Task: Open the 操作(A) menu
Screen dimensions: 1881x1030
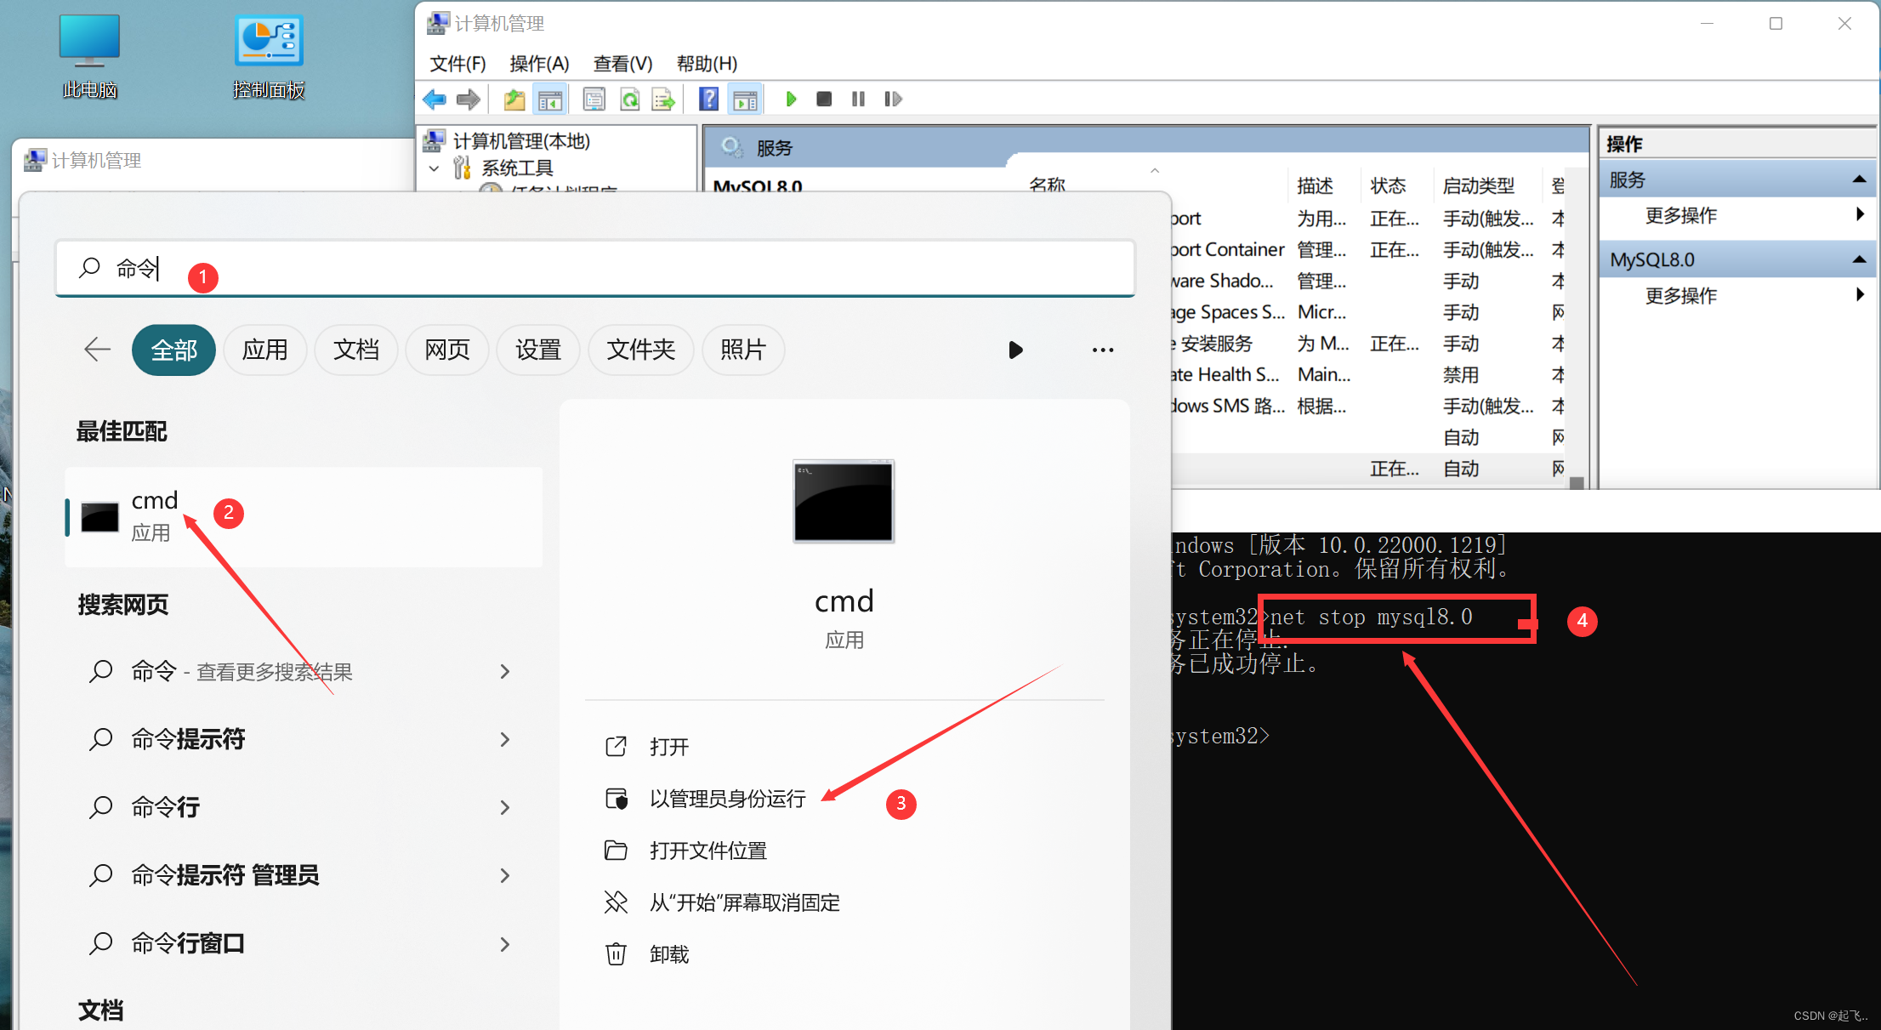Action: click(539, 64)
